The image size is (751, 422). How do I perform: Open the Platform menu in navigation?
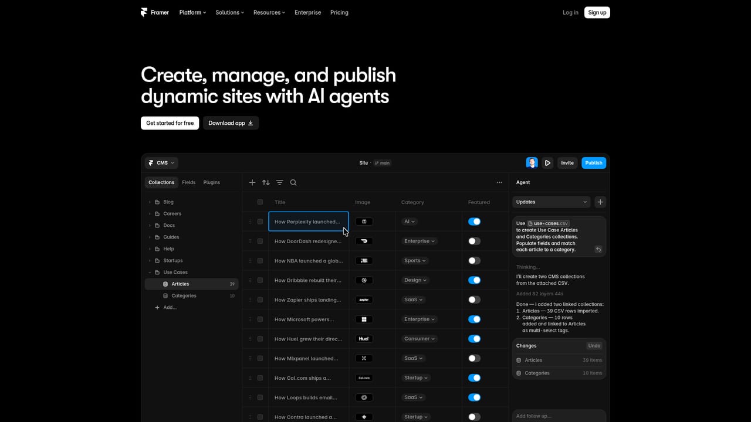pyautogui.click(x=192, y=12)
